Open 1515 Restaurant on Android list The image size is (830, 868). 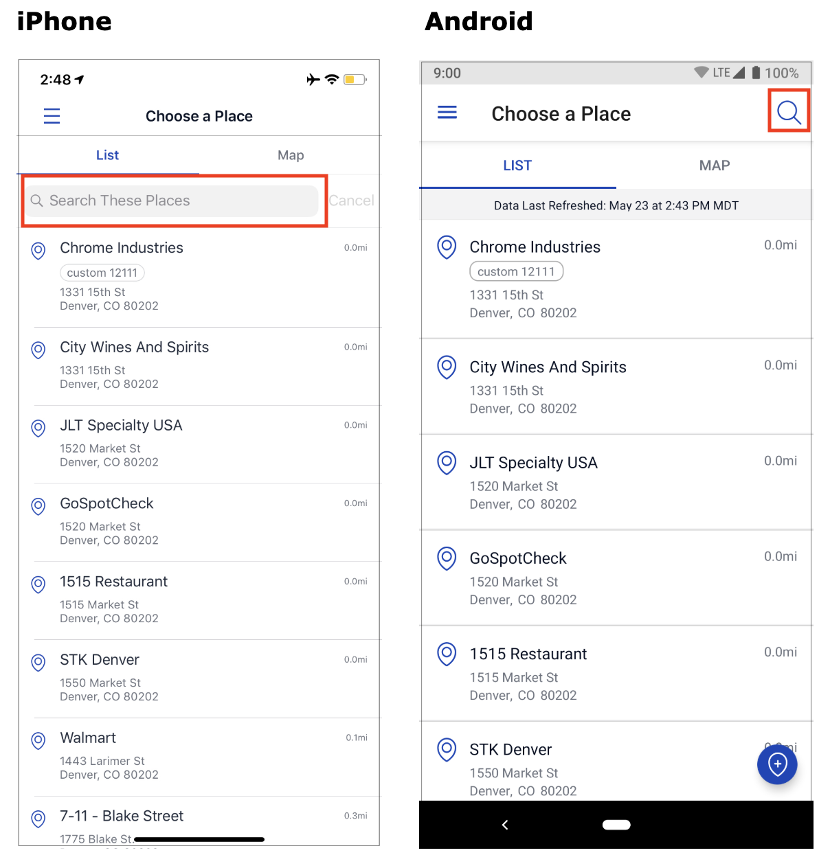click(x=616, y=674)
